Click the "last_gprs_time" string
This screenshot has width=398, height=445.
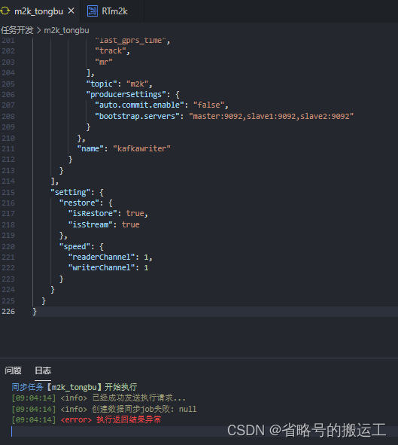[130, 41]
